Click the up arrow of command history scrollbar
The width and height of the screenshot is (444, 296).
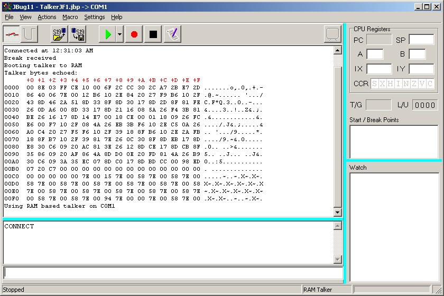[x=337, y=226]
